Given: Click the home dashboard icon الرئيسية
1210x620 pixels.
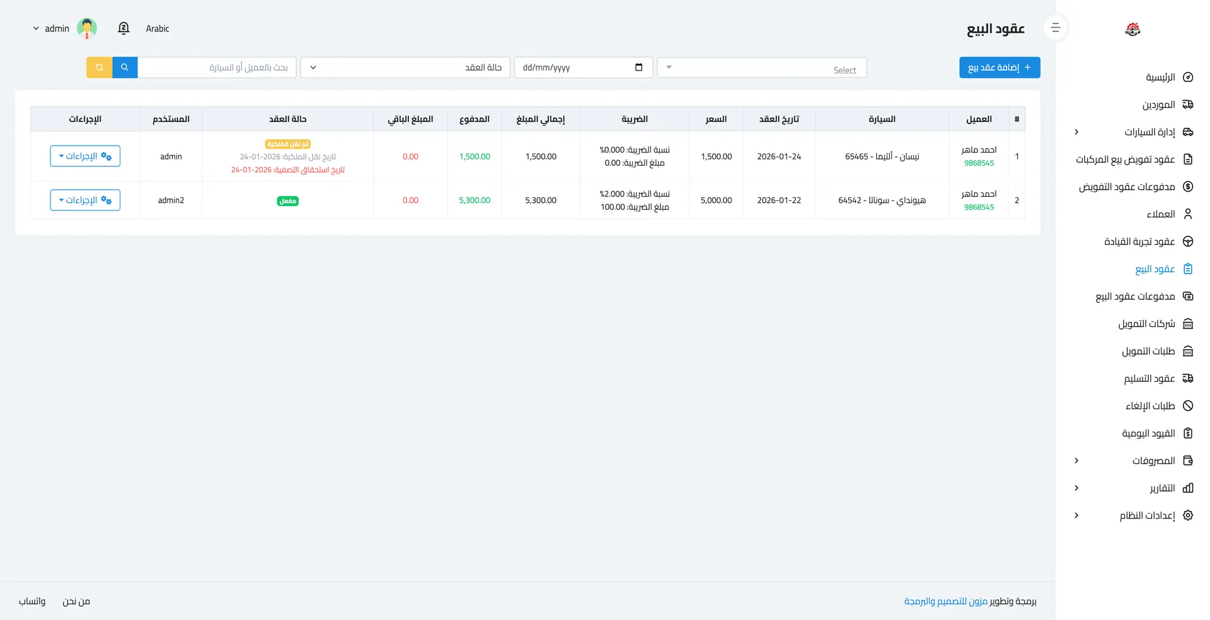Looking at the screenshot, I should [x=1188, y=77].
